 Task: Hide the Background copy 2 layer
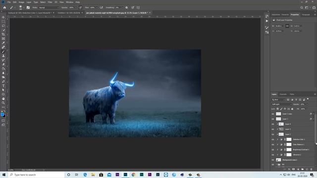(273, 160)
